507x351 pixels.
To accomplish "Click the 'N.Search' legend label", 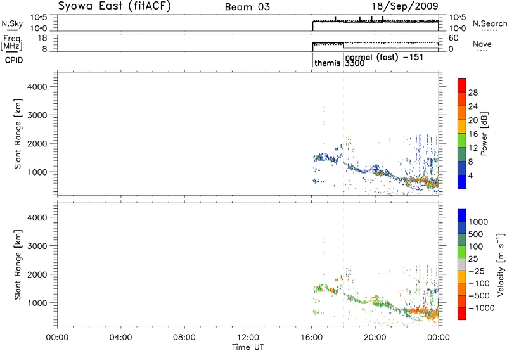I will (490, 23).
